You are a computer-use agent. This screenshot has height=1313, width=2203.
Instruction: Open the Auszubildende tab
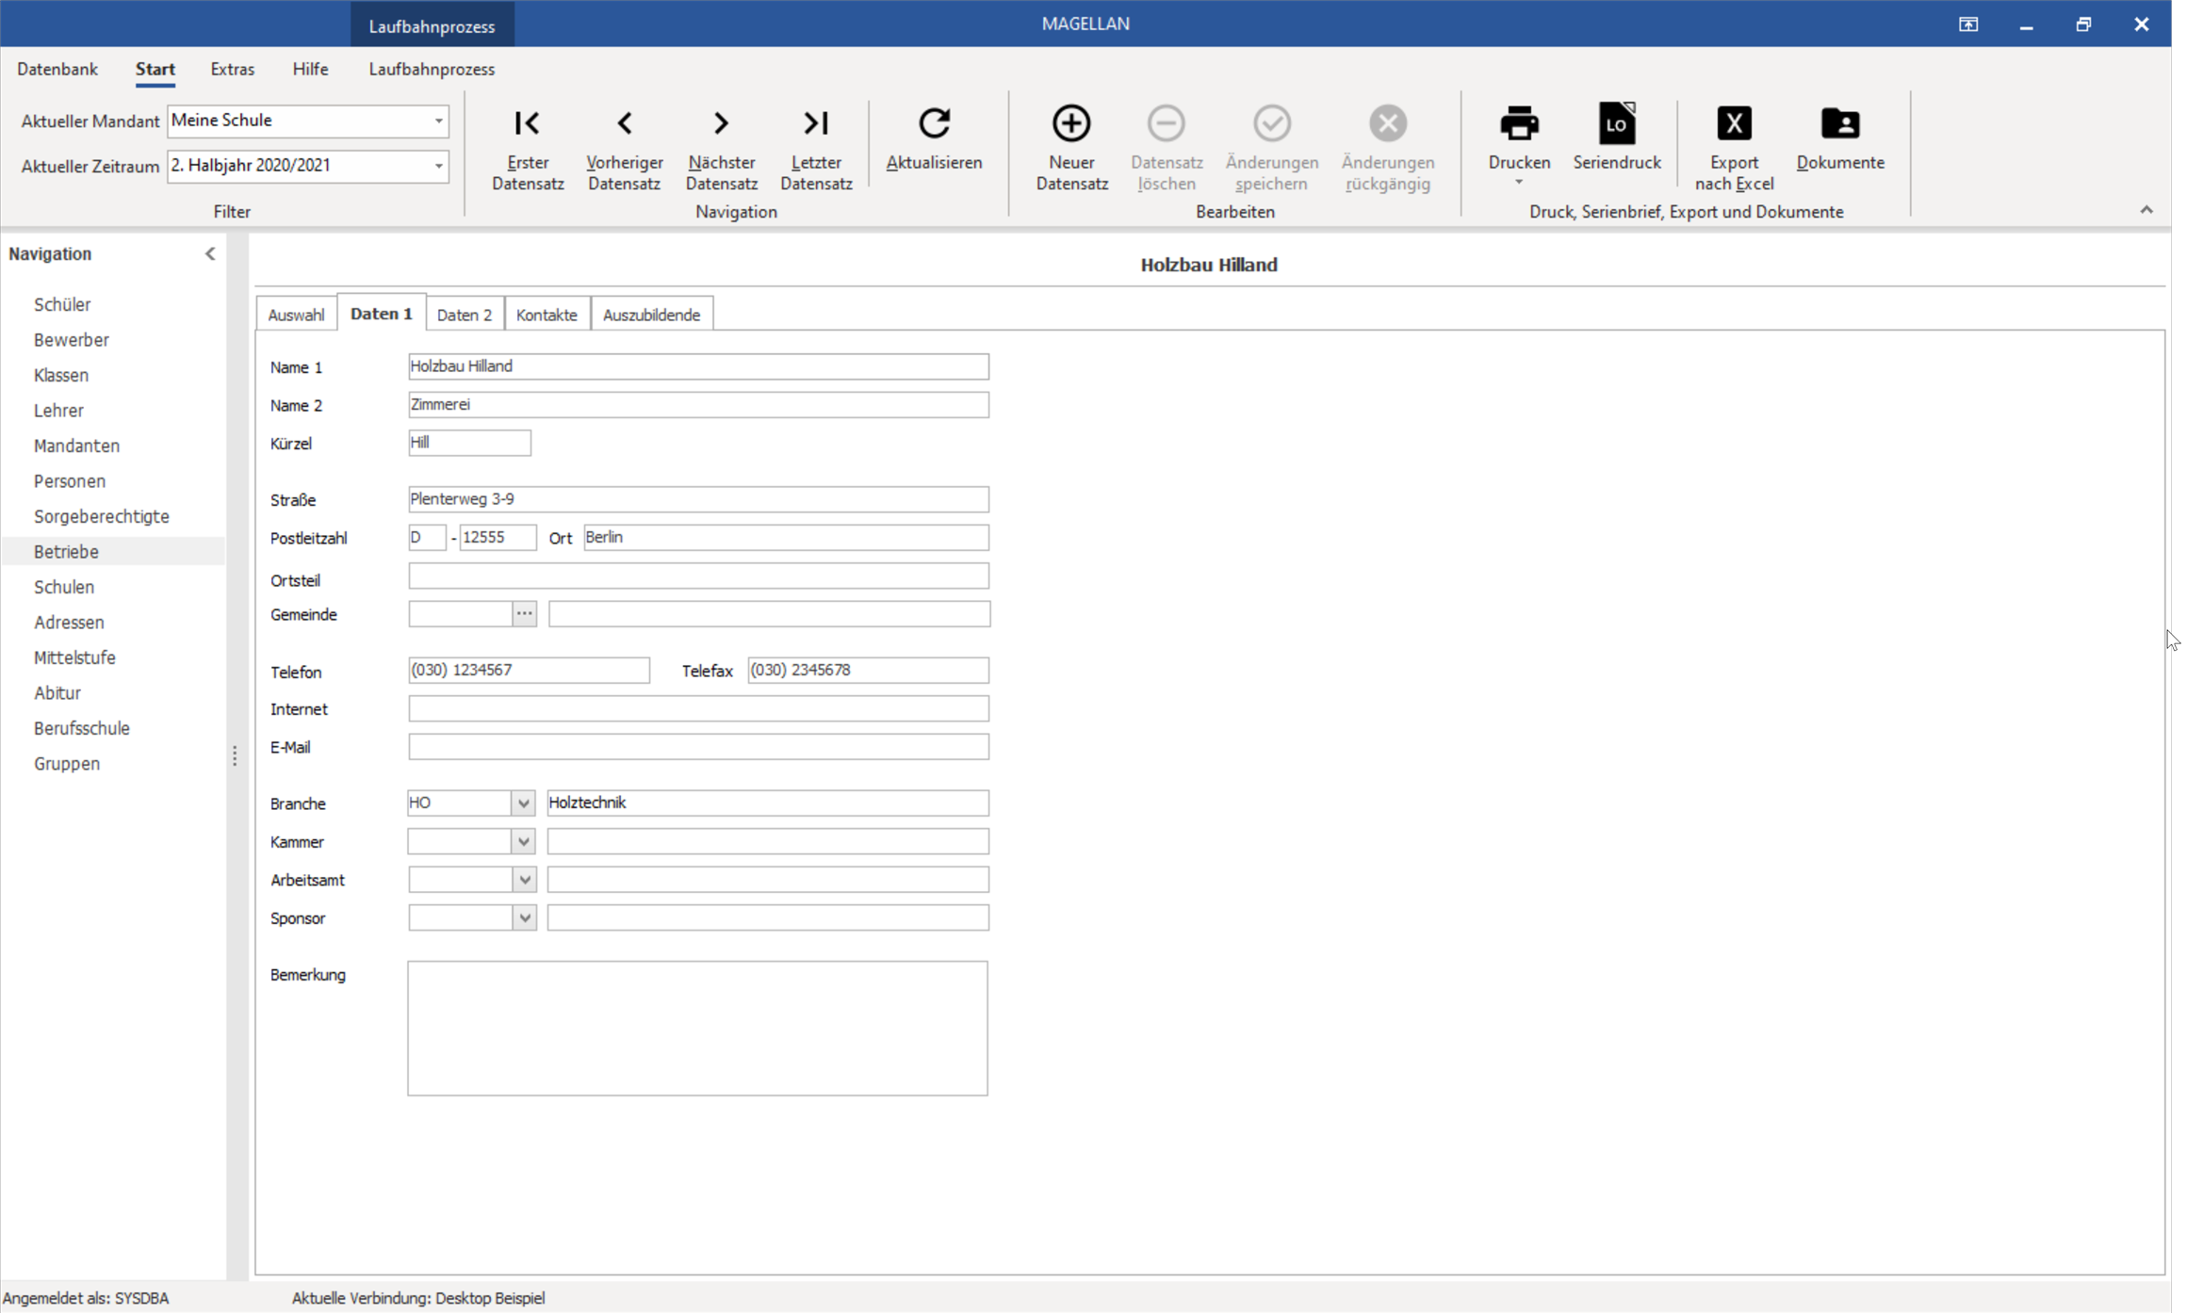click(651, 315)
